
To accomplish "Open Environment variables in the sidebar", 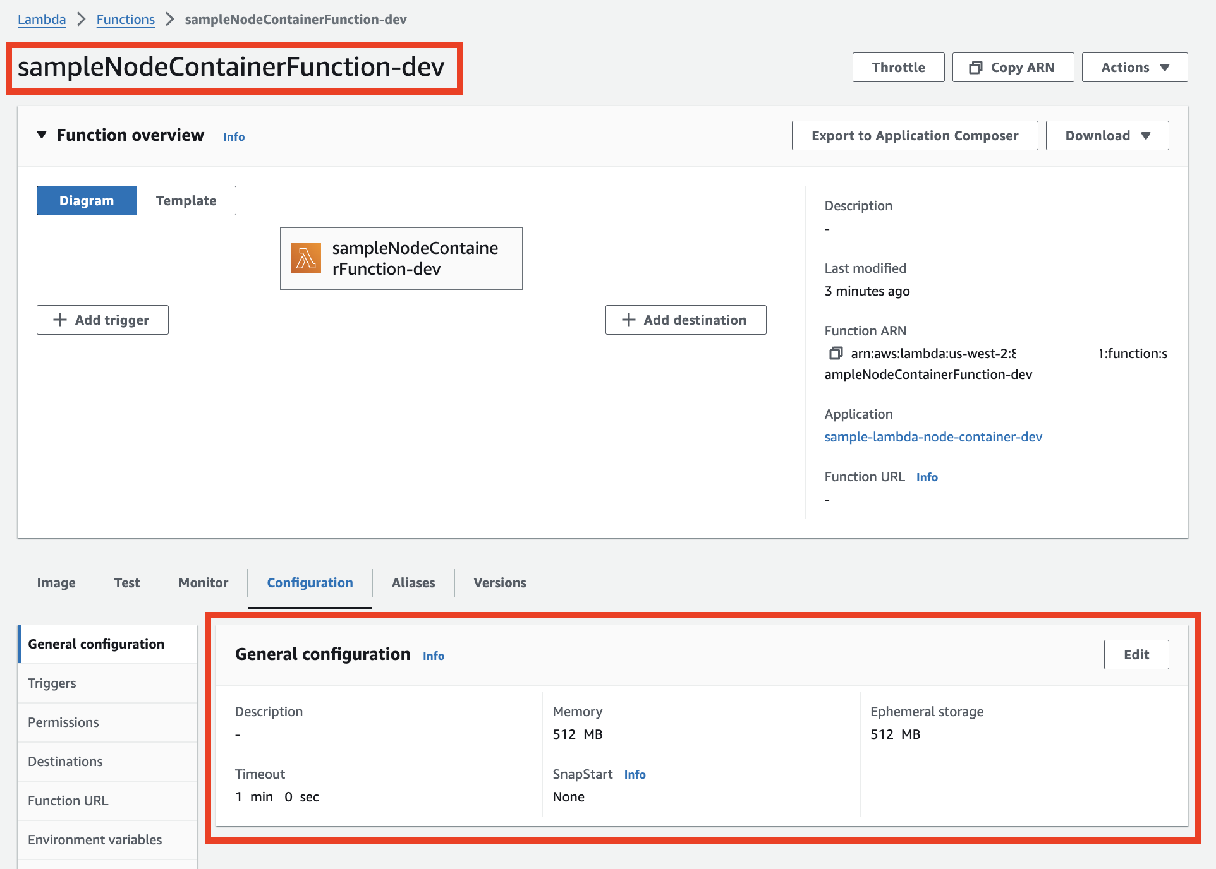I will 94,839.
